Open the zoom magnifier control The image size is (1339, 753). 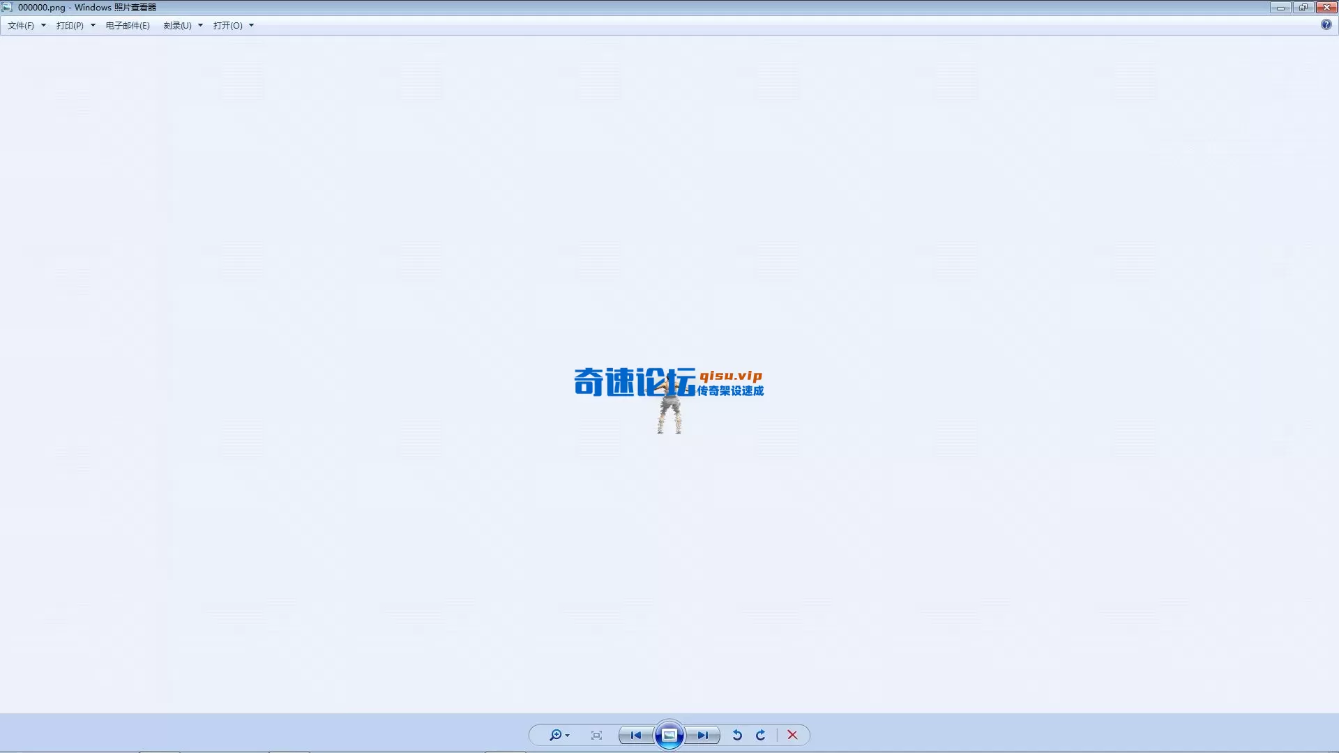click(556, 735)
